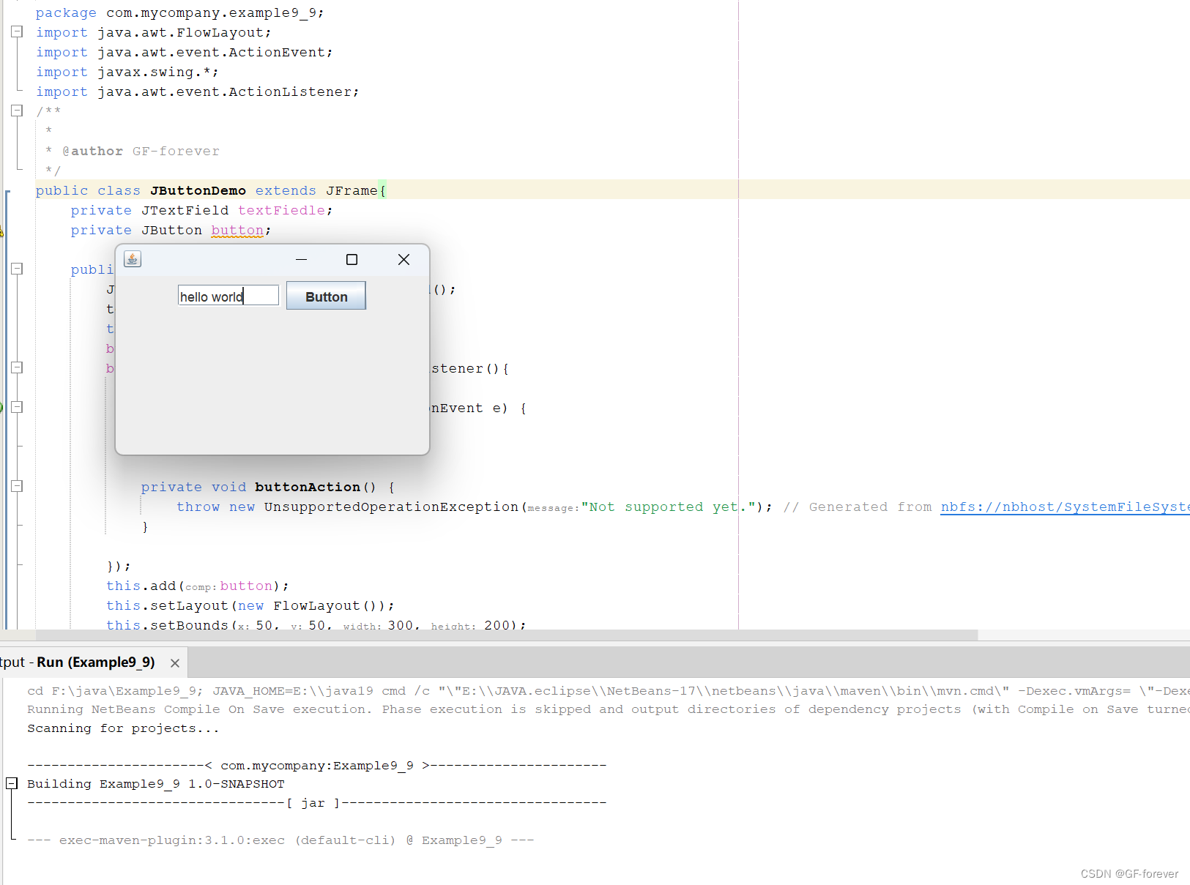Click the this.setLayout(new FlowLayout()) line
The height and width of the screenshot is (885, 1190).
pos(250,606)
